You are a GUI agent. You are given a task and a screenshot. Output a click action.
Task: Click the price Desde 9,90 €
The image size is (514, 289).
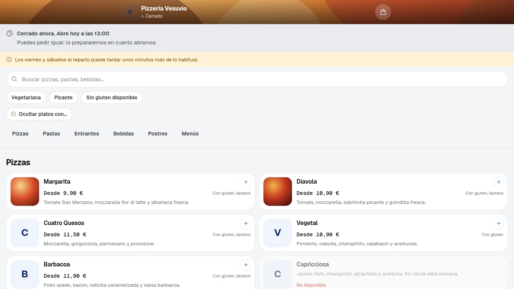tap(63, 193)
